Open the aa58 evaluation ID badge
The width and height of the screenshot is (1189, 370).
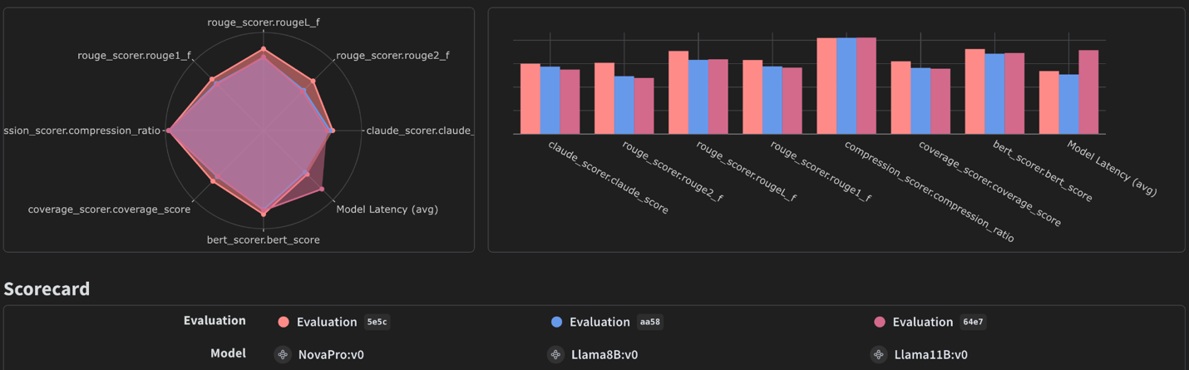[x=650, y=322]
